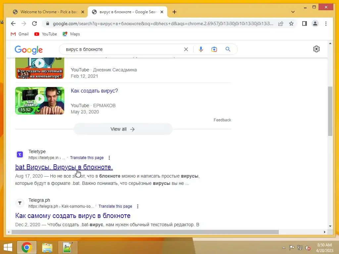The height and width of the screenshot is (254, 339).
Task: Open the taskbar clock showing 8:50 AM
Action: pyautogui.click(x=324, y=248)
